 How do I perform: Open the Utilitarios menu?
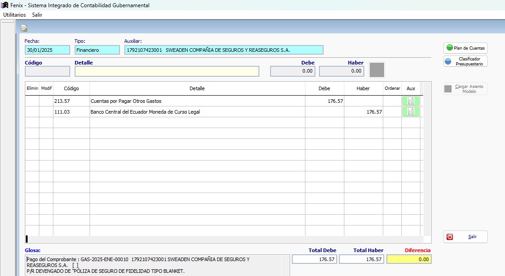14,15
